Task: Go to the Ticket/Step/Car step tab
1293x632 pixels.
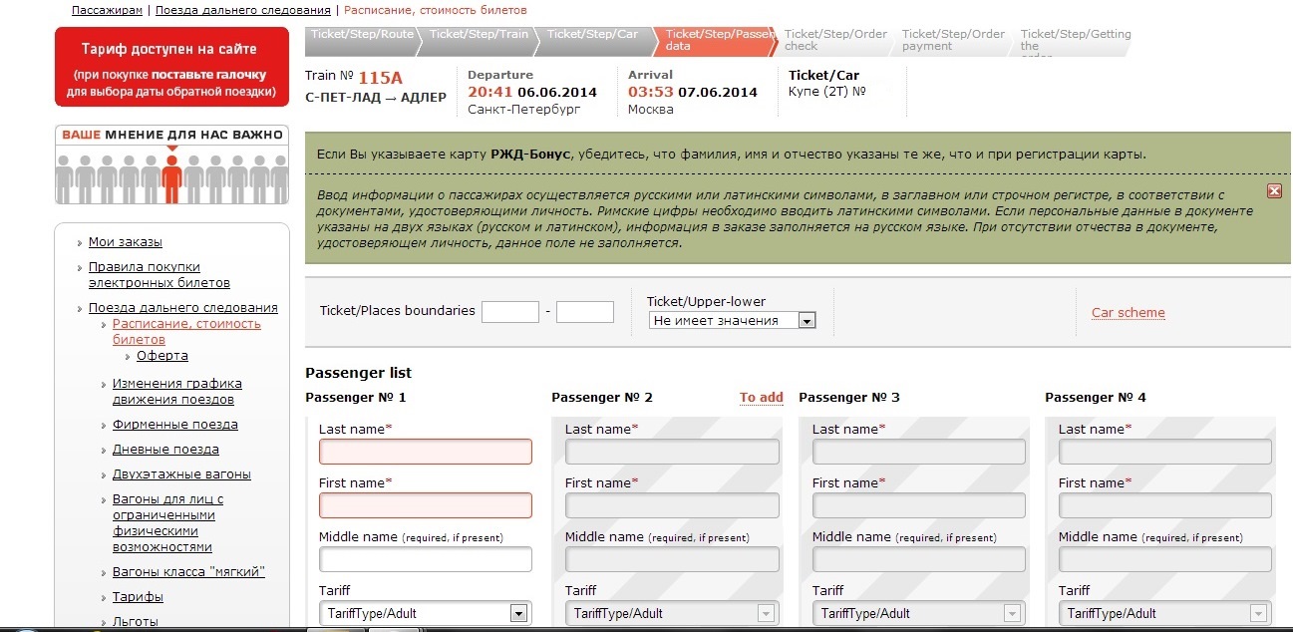Action: (x=593, y=34)
